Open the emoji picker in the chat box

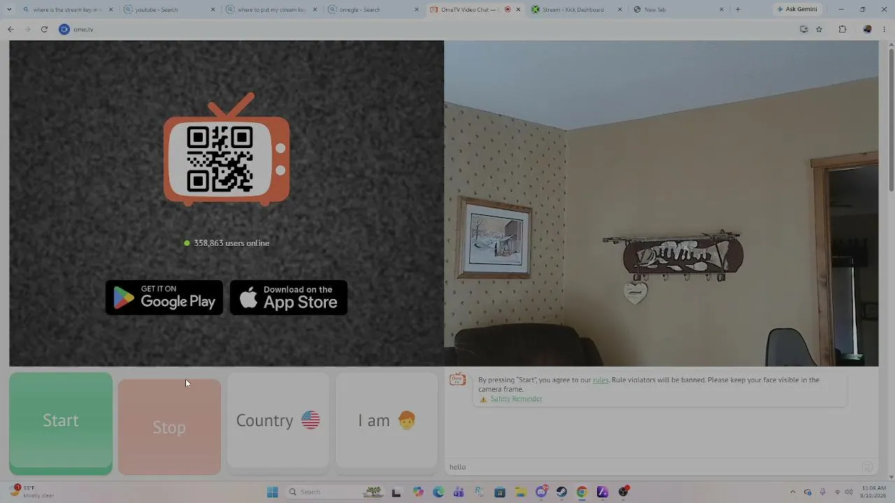pyautogui.click(x=868, y=467)
